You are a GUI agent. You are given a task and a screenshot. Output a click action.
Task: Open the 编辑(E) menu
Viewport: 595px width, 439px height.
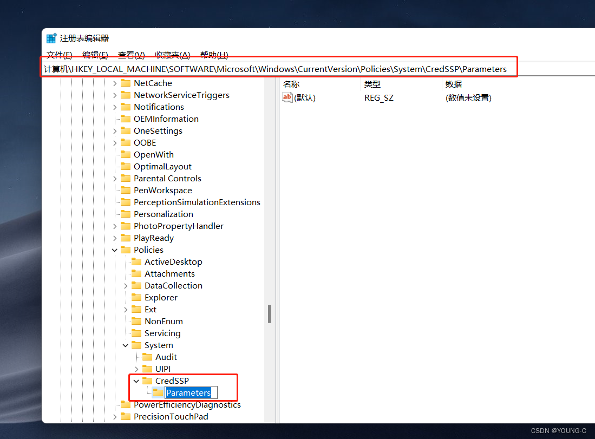(95, 55)
